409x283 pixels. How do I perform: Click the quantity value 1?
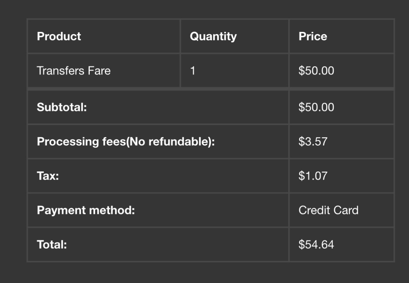coord(192,71)
